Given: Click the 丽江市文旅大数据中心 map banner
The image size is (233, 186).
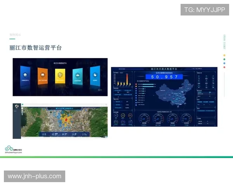Looking at the screenshot, I should (x=64, y=108).
